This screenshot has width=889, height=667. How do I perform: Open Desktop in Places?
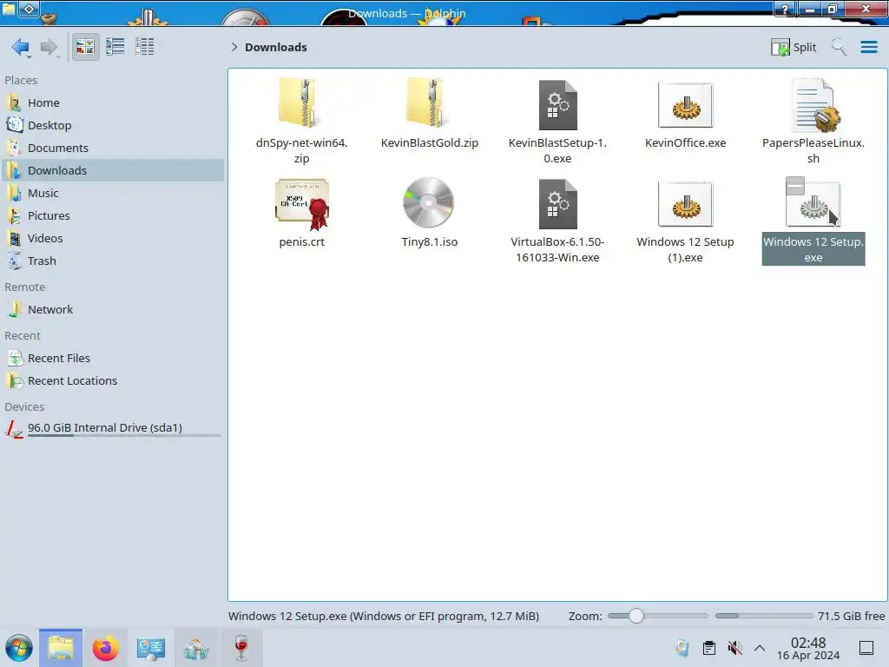112,125
